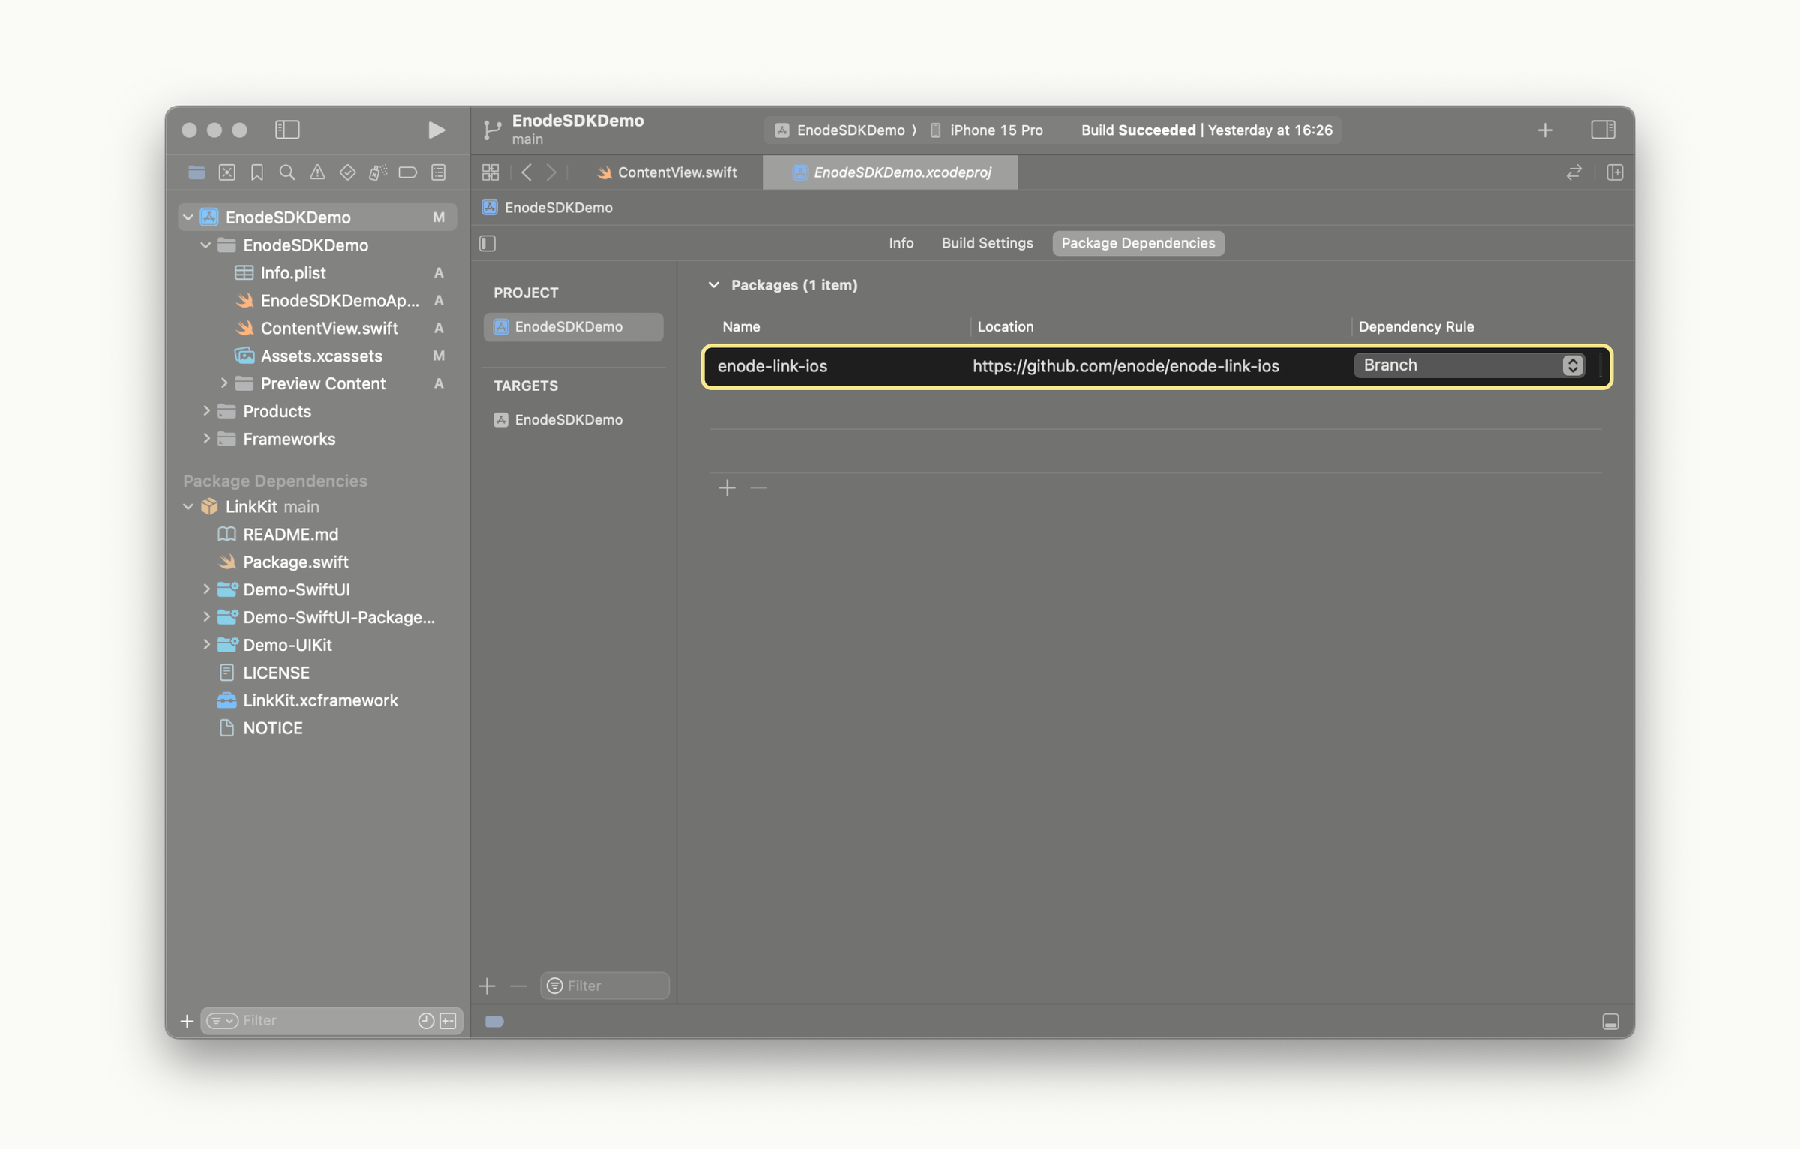Open the Find navigator magnifier icon
The image size is (1800, 1149).
coord(286,172)
